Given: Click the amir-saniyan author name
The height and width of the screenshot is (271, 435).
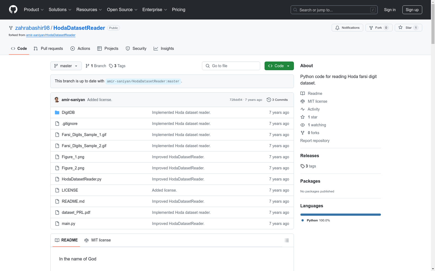Looking at the screenshot, I should [73, 100].
